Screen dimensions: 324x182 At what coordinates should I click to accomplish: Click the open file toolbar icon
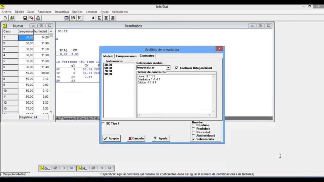pyautogui.click(x=12, y=18)
